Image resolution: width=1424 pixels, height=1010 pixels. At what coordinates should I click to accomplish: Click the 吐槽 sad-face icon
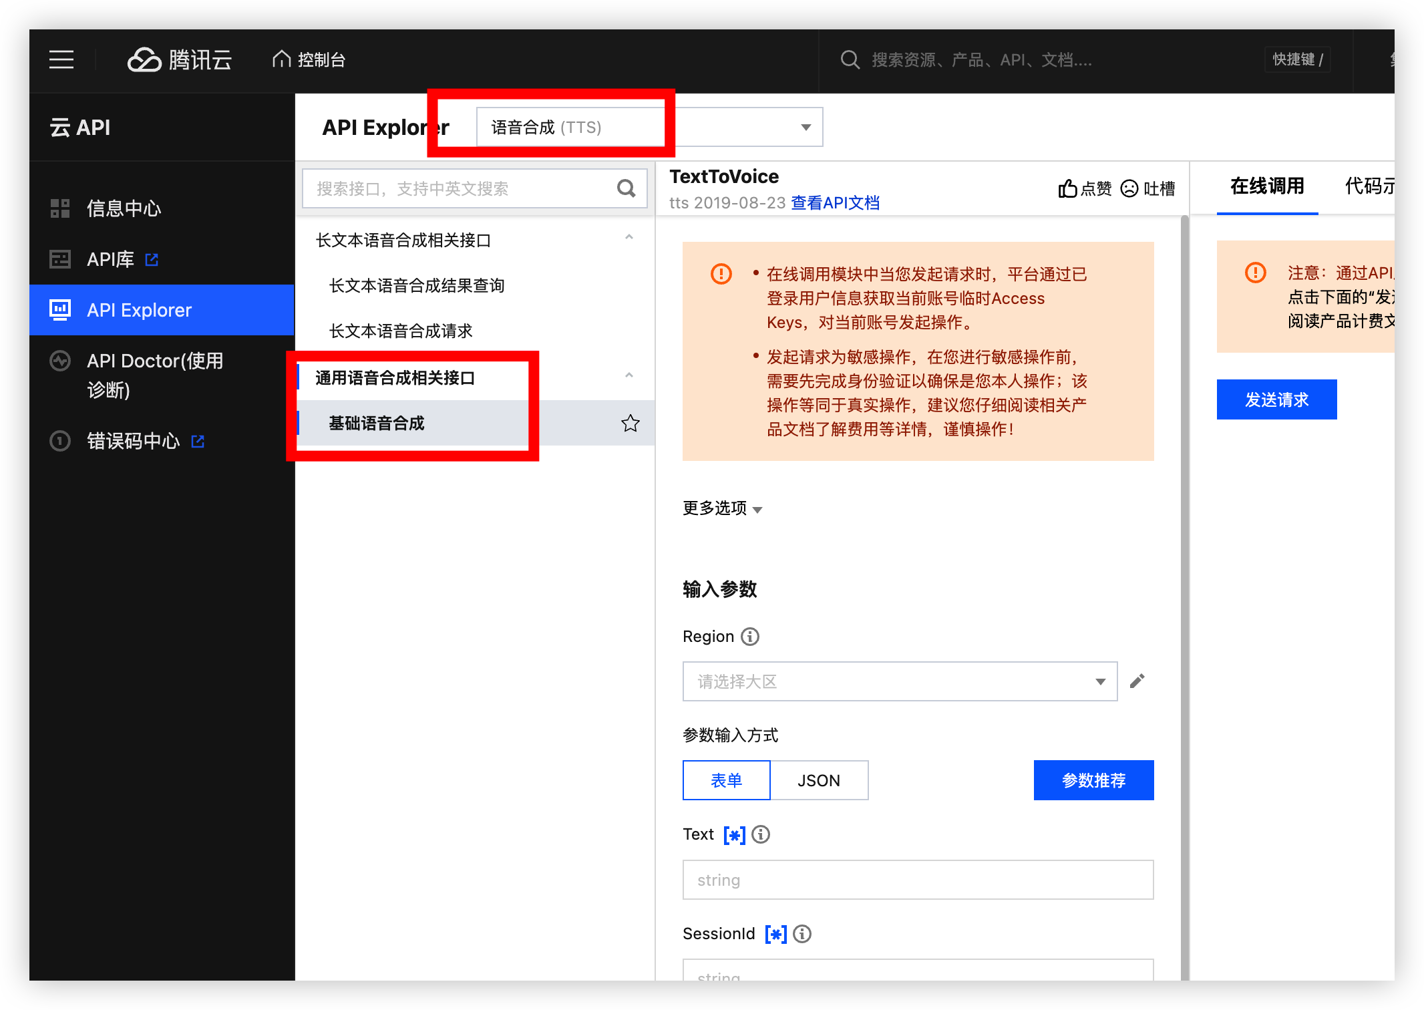pyautogui.click(x=1129, y=188)
